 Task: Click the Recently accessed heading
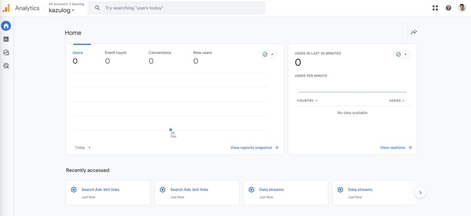(x=88, y=171)
